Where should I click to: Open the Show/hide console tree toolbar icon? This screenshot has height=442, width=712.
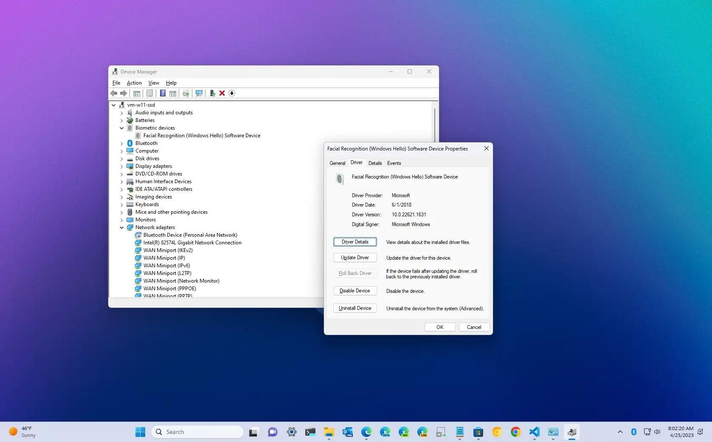click(137, 93)
